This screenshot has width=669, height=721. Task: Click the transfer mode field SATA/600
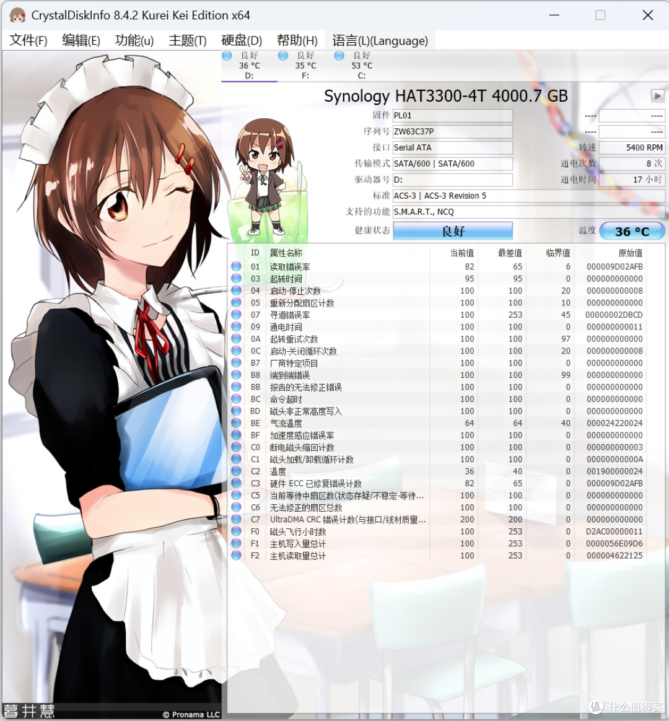click(x=453, y=164)
